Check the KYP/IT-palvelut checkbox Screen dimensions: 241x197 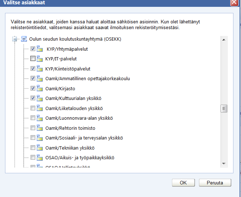pos(33,59)
